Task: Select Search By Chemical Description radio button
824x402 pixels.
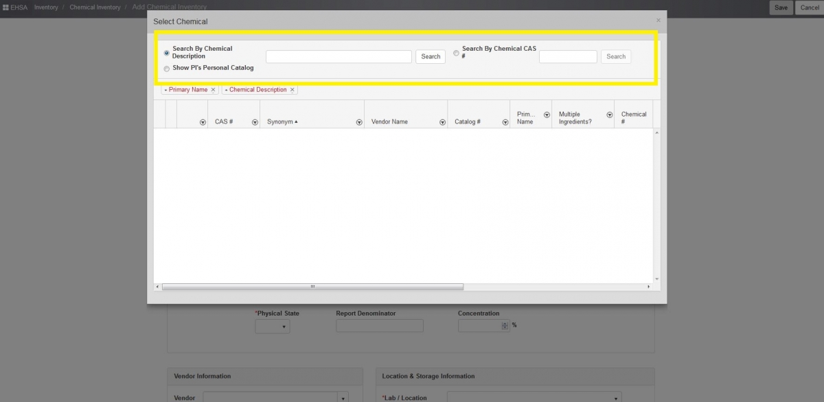Action: point(166,52)
